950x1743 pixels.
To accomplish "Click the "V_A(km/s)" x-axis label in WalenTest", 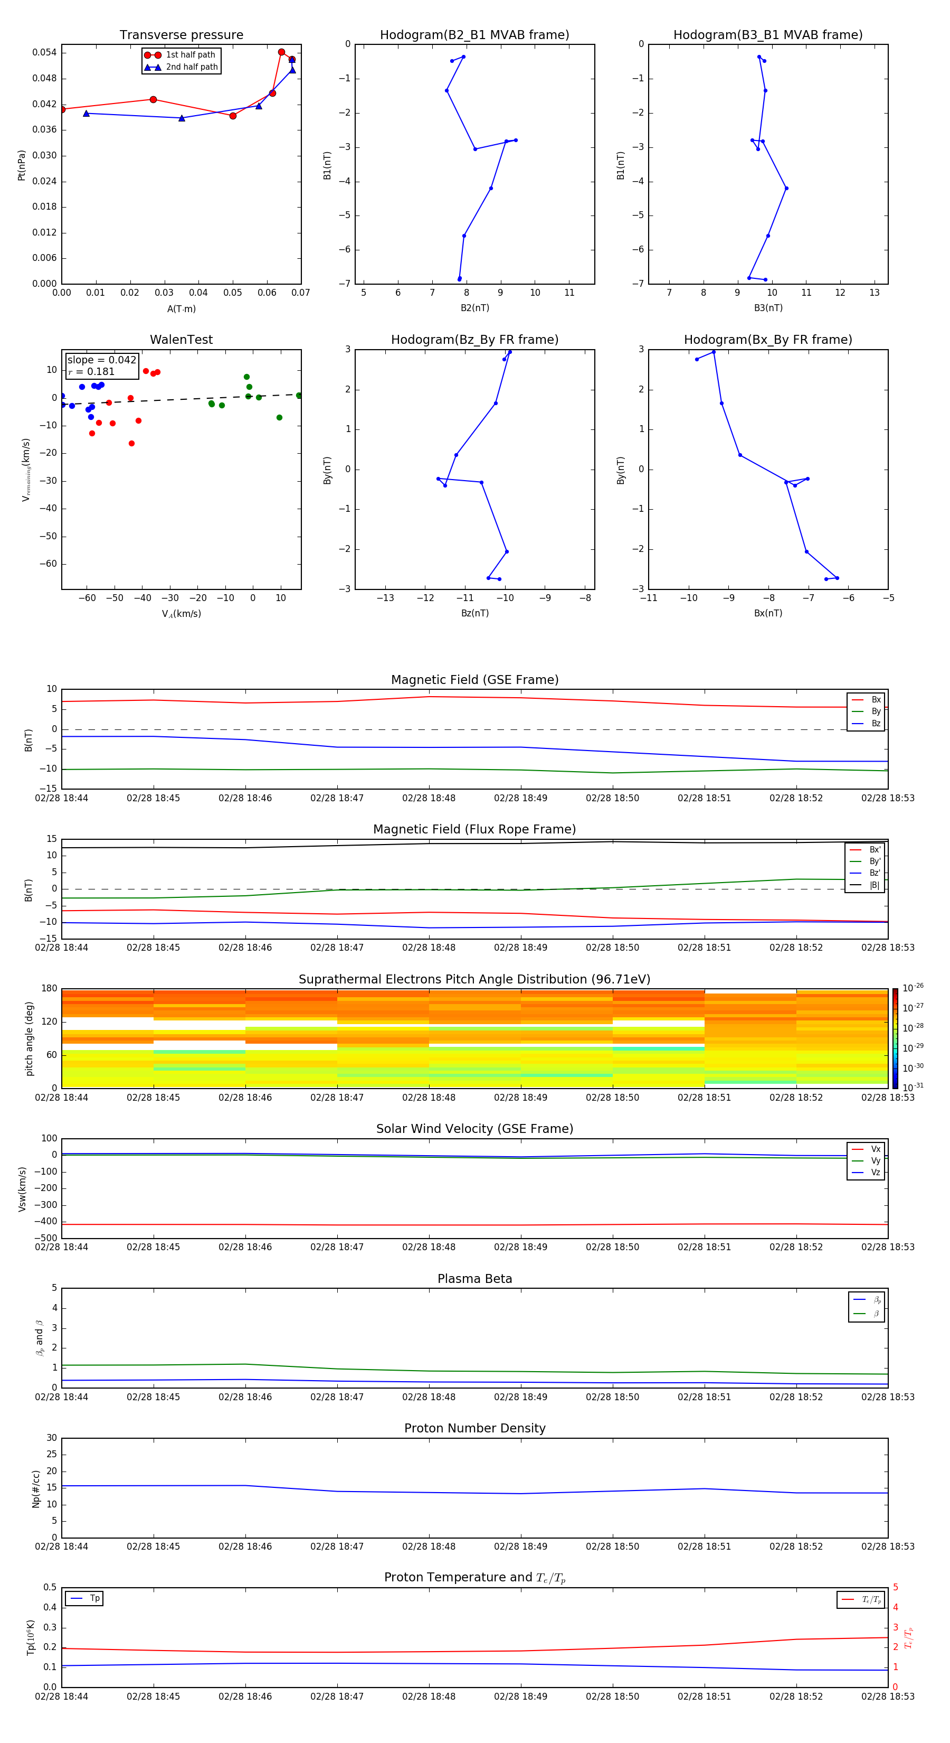I will pos(181,614).
